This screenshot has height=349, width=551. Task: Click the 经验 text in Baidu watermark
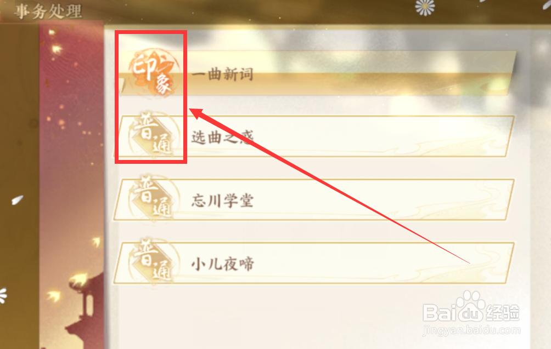coord(503,312)
